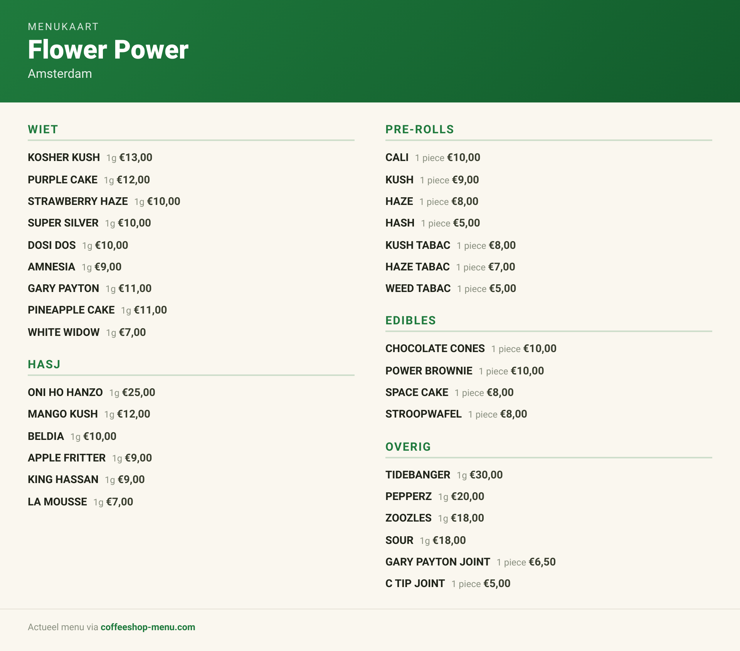
Task: Click the CALI pre-roll item
Action: (433, 158)
